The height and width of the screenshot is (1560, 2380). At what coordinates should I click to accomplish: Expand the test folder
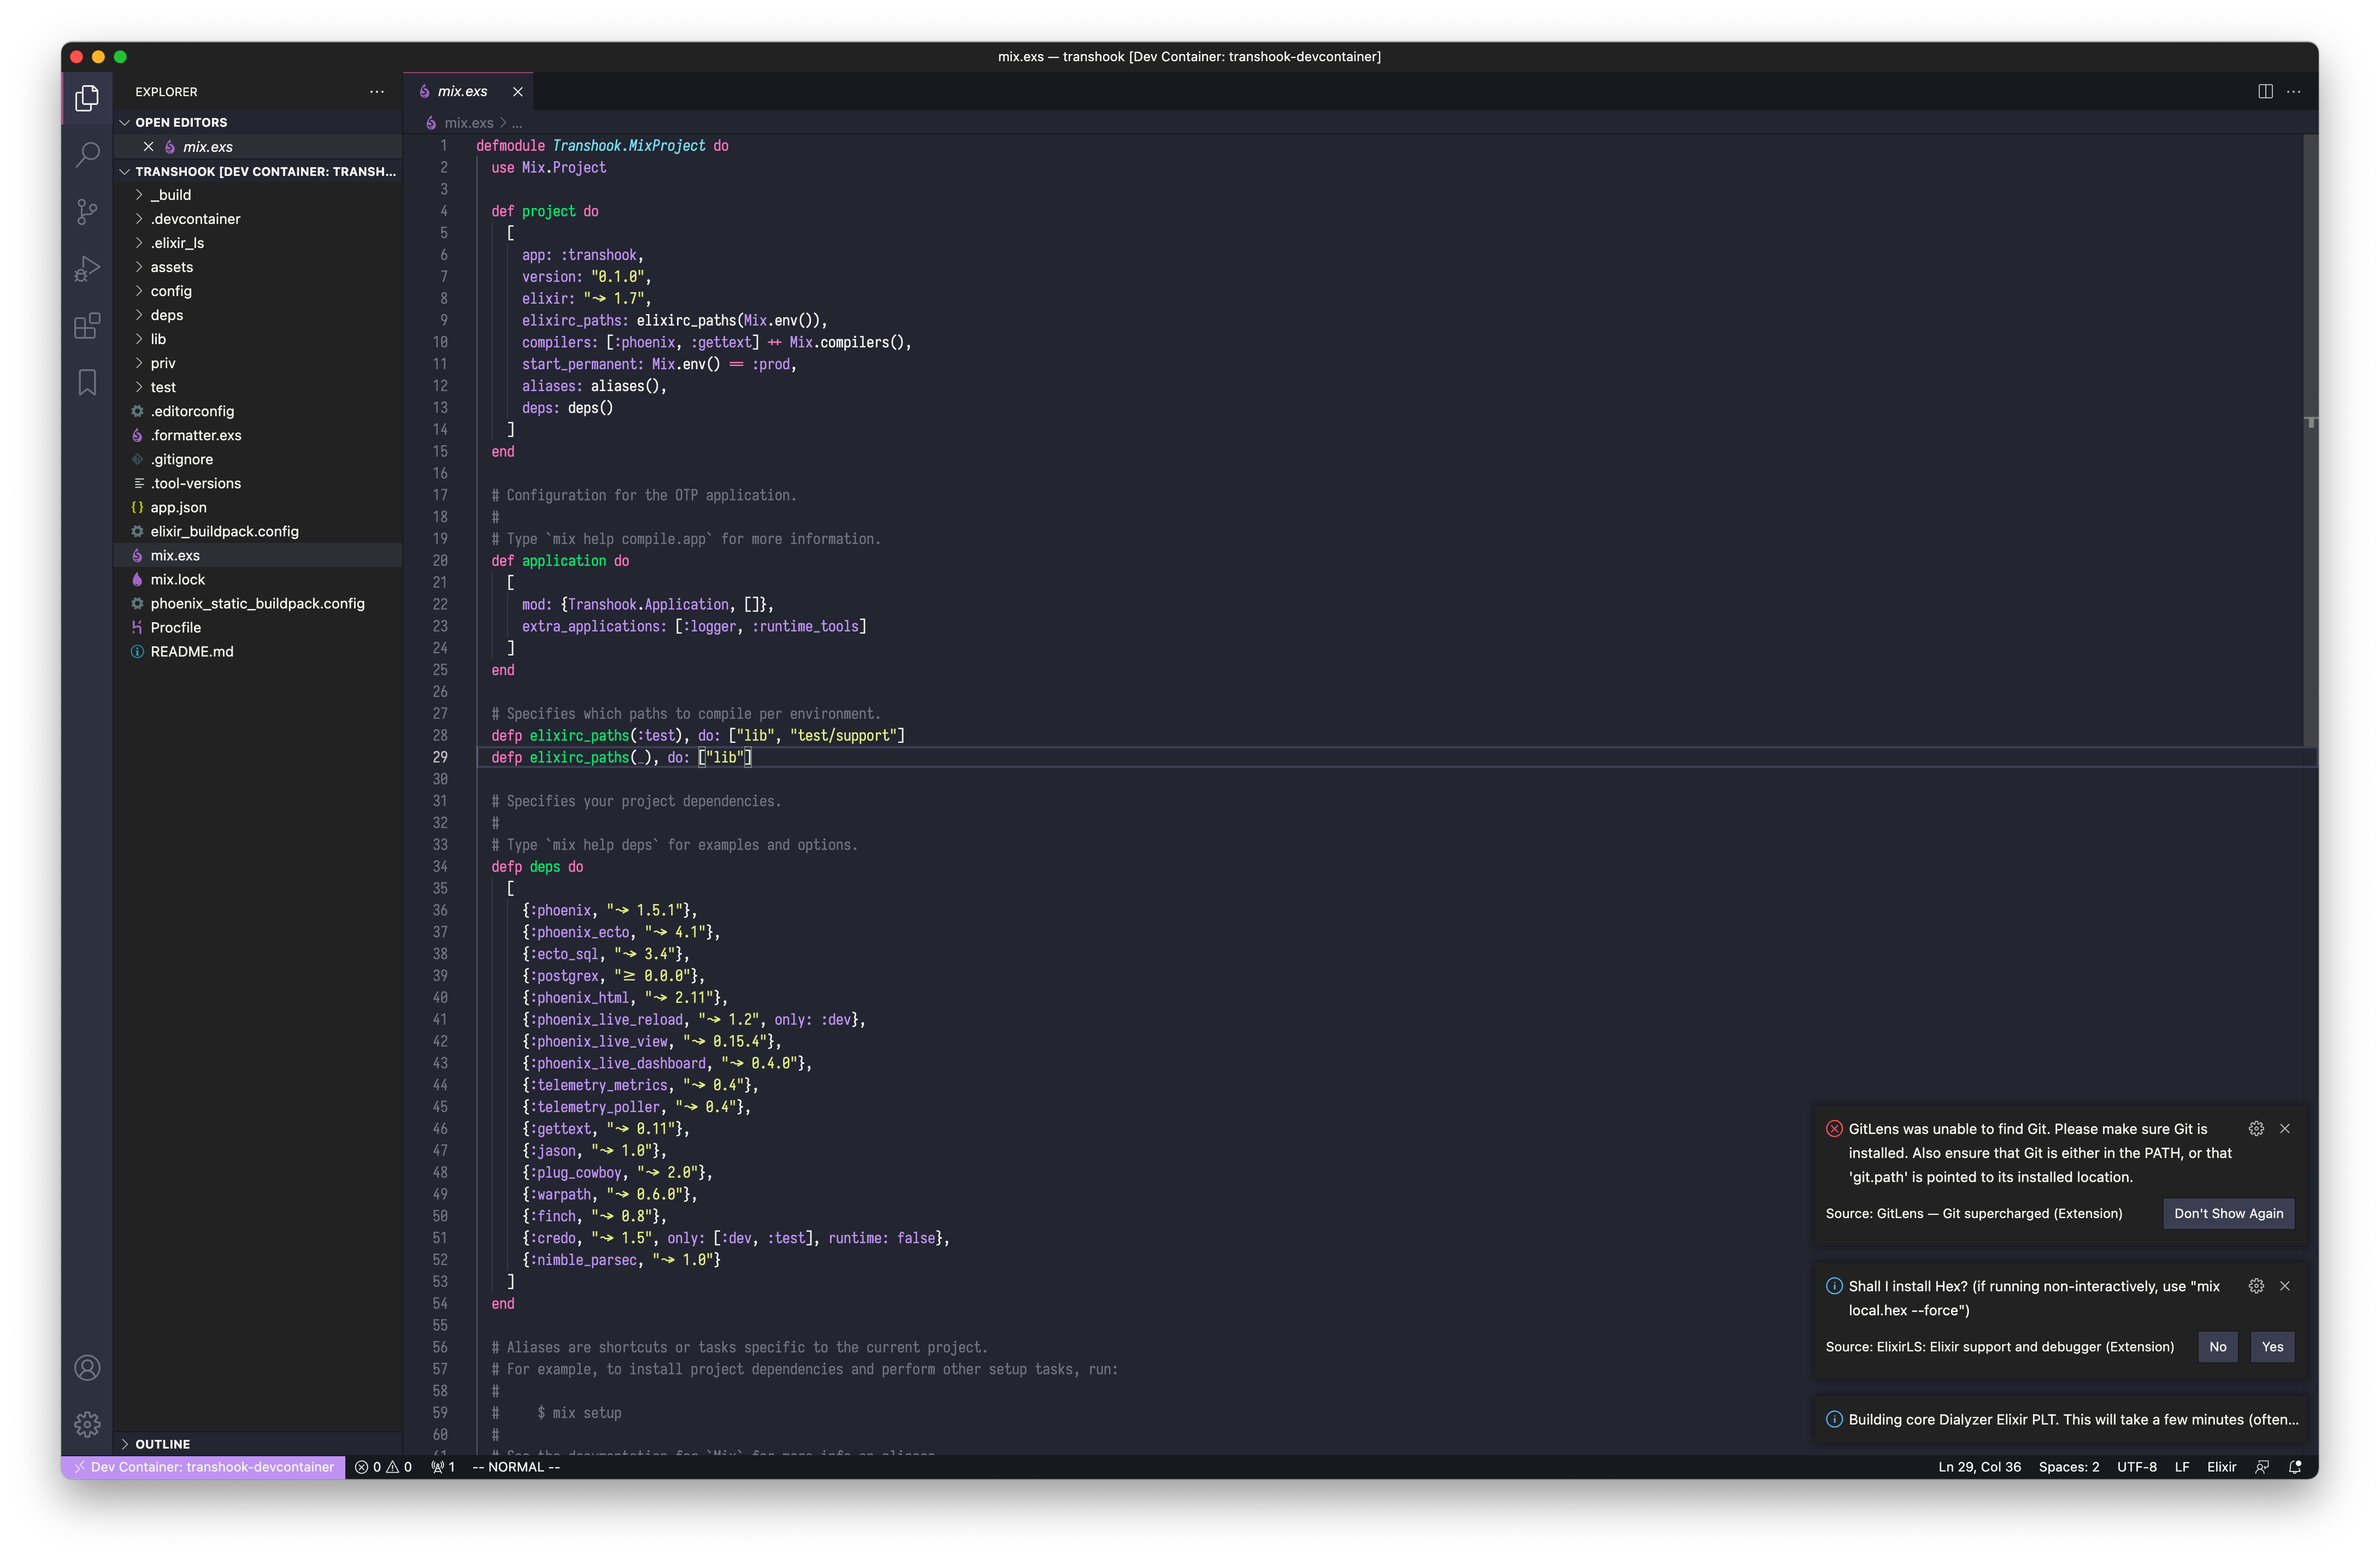pos(258,387)
